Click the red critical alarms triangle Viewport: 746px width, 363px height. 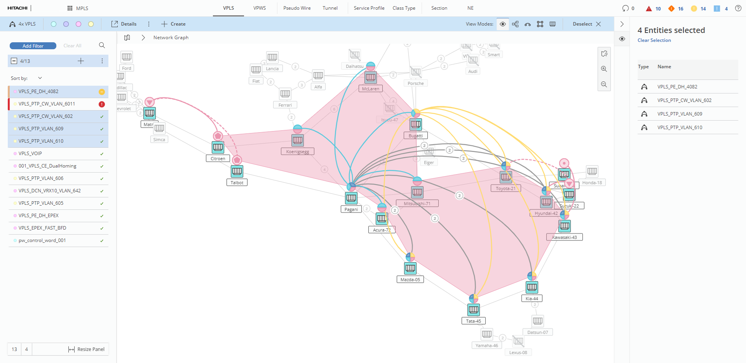tap(648, 9)
